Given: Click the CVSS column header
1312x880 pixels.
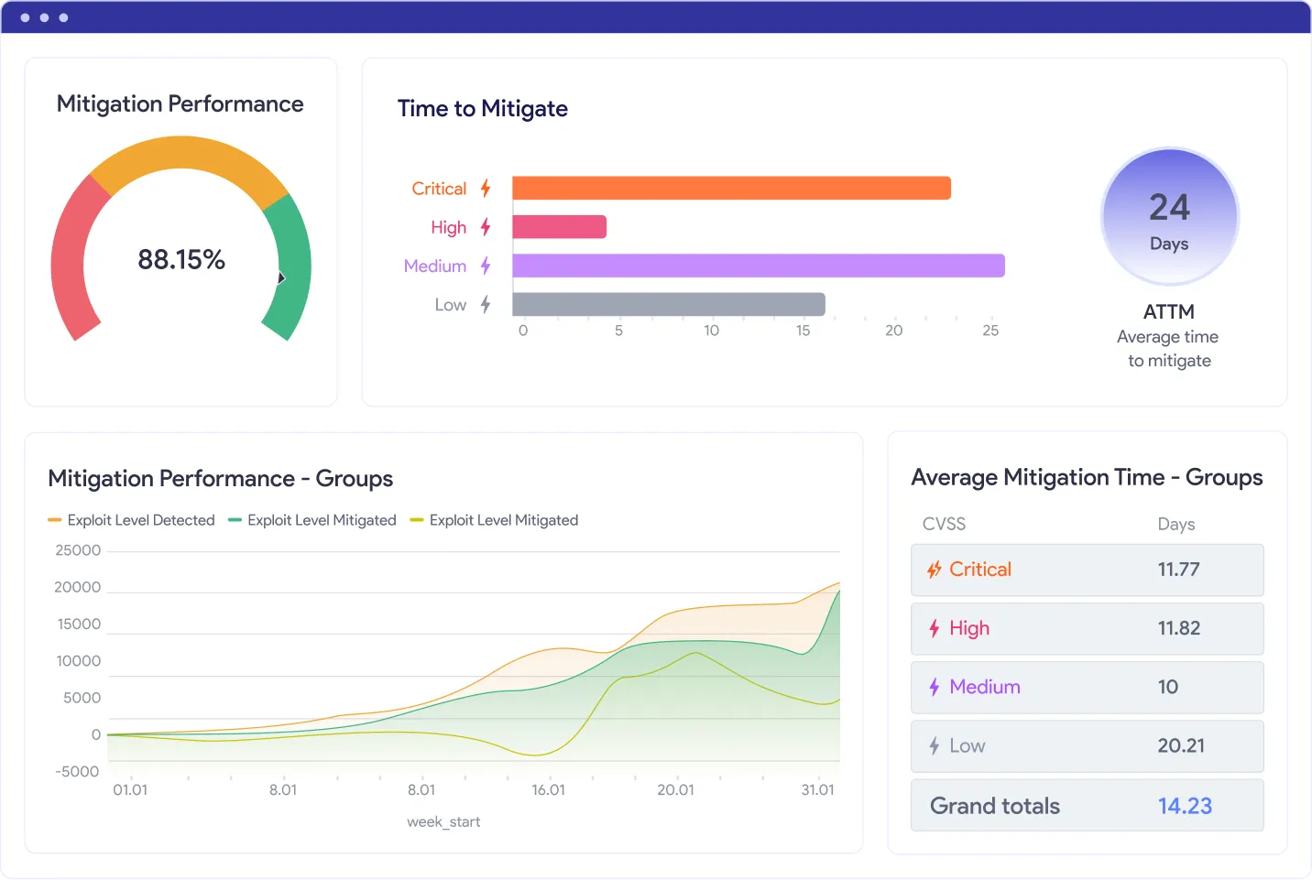Looking at the screenshot, I should [x=944, y=524].
